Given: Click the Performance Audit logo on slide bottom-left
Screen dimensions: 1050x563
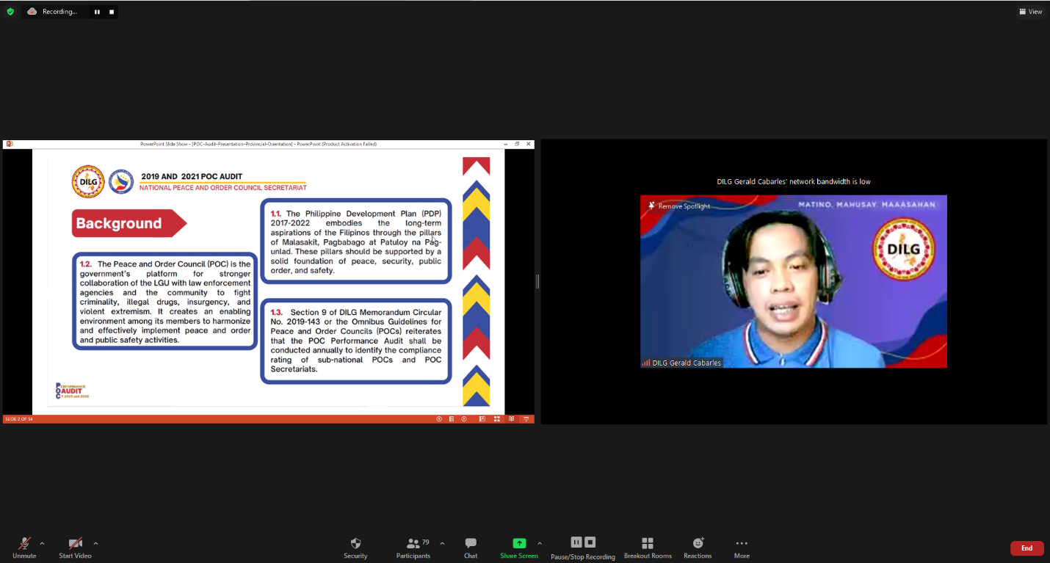Looking at the screenshot, I should [x=72, y=391].
